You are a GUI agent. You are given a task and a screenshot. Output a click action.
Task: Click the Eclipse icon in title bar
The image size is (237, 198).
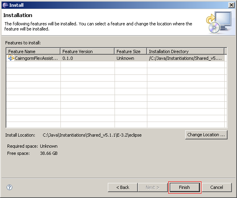click(x=5, y=5)
